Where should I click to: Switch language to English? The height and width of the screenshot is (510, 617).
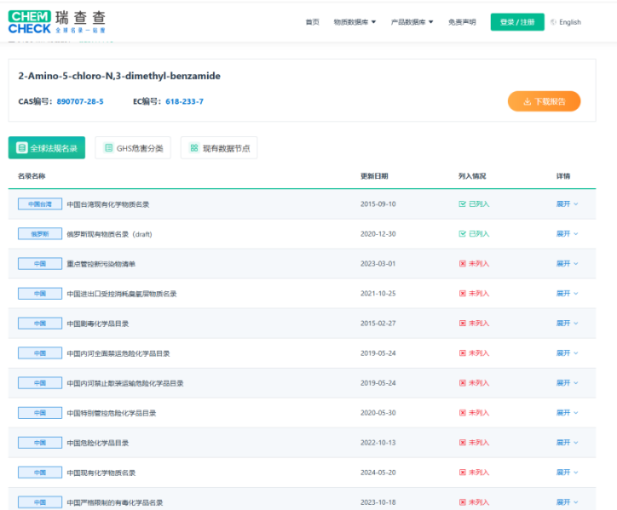click(570, 22)
